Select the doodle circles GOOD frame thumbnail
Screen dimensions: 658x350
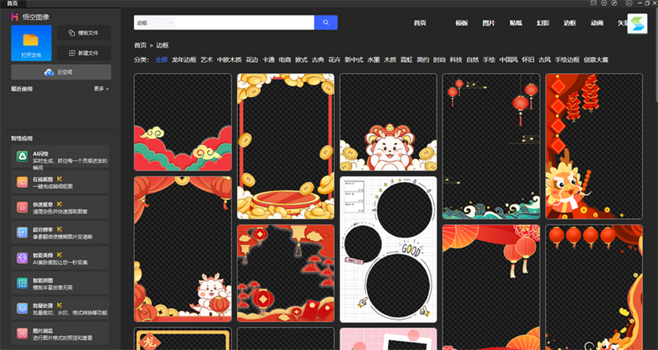(x=388, y=249)
